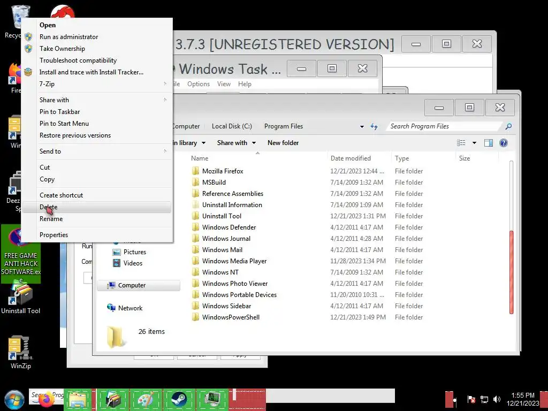
Task: Click the change your view icon
Action: pos(461,142)
